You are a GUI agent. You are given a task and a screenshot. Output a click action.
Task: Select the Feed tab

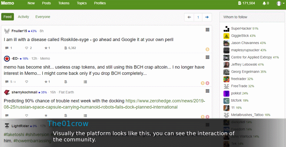tap(8, 17)
